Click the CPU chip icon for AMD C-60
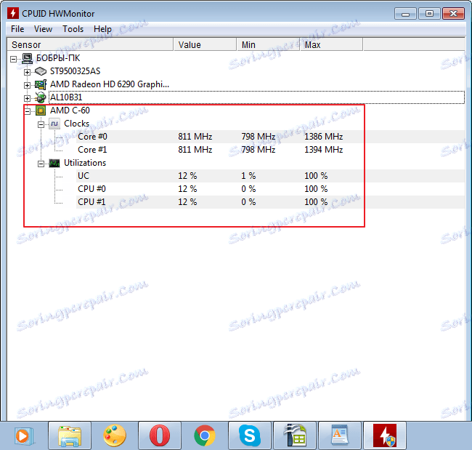This screenshot has height=450, width=472. coord(41,111)
